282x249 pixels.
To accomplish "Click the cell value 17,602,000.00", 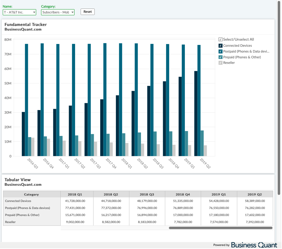I will (255, 215).
